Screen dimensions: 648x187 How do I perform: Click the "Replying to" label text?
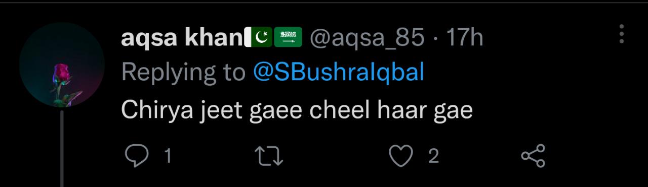tap(183, 74)
